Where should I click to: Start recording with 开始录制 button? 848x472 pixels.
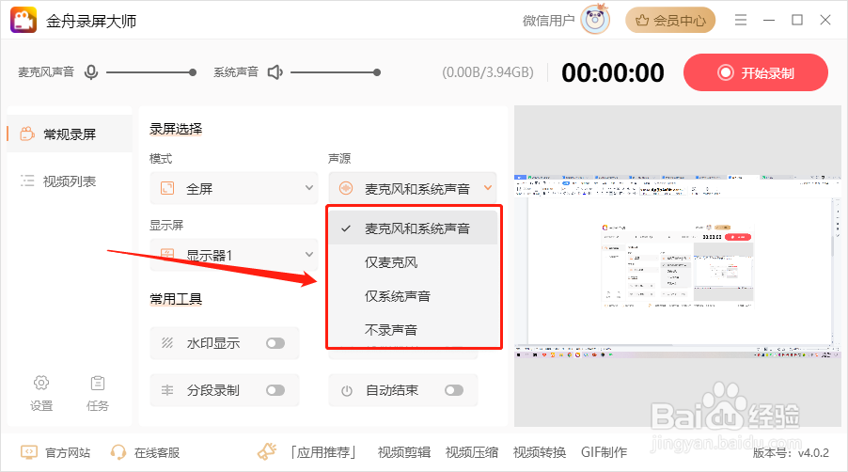pos(756,72)
